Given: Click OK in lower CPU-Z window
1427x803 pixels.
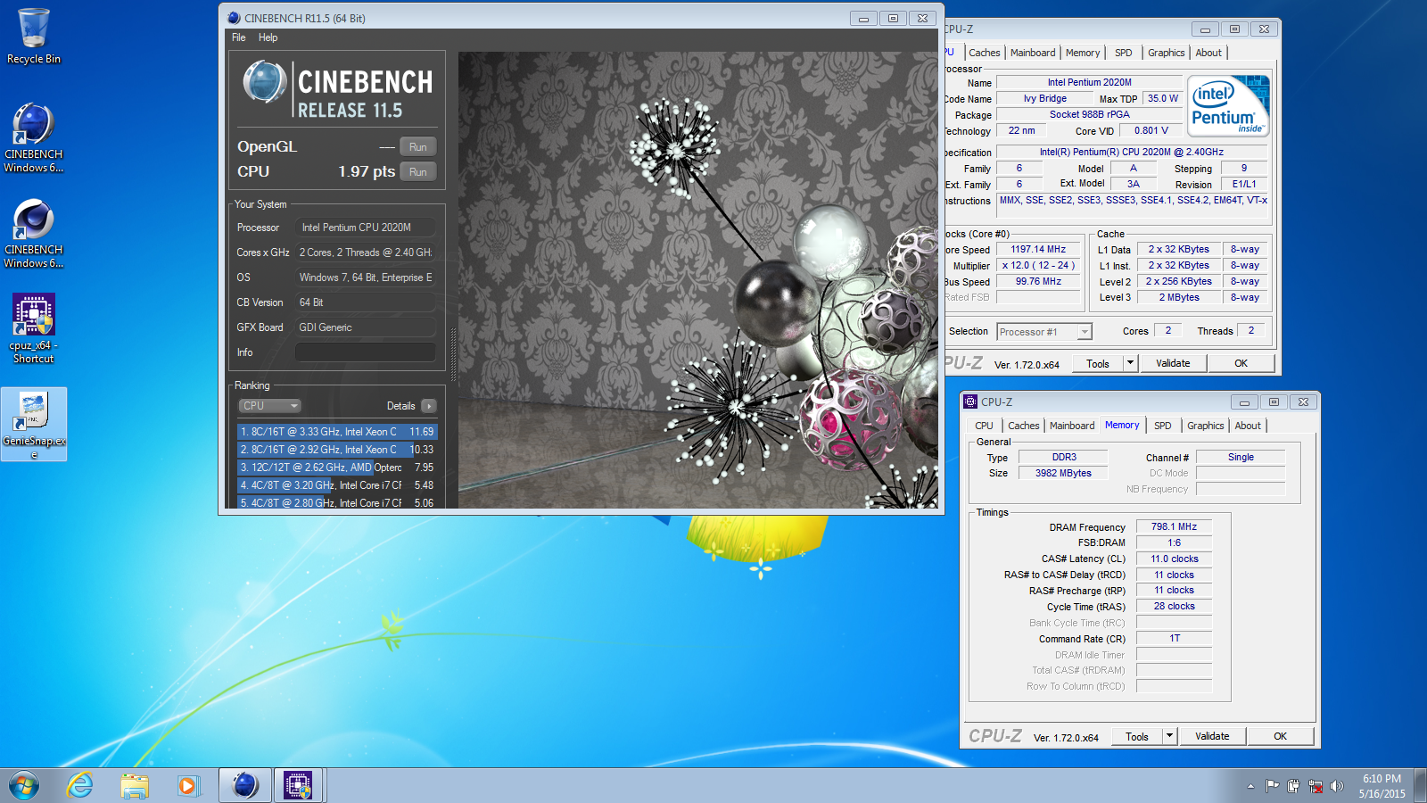Looking at the screenshot, I should (x=1280, y=737).
